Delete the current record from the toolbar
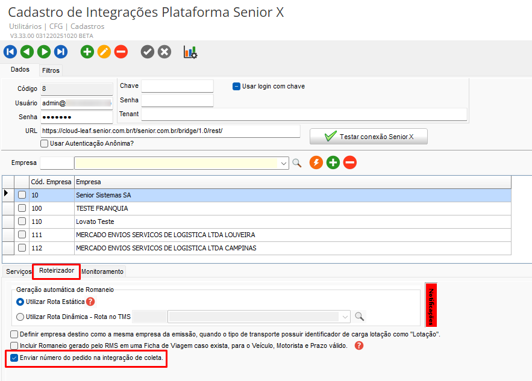This screenshot has width=532, height=381. [x=121, y=52]
